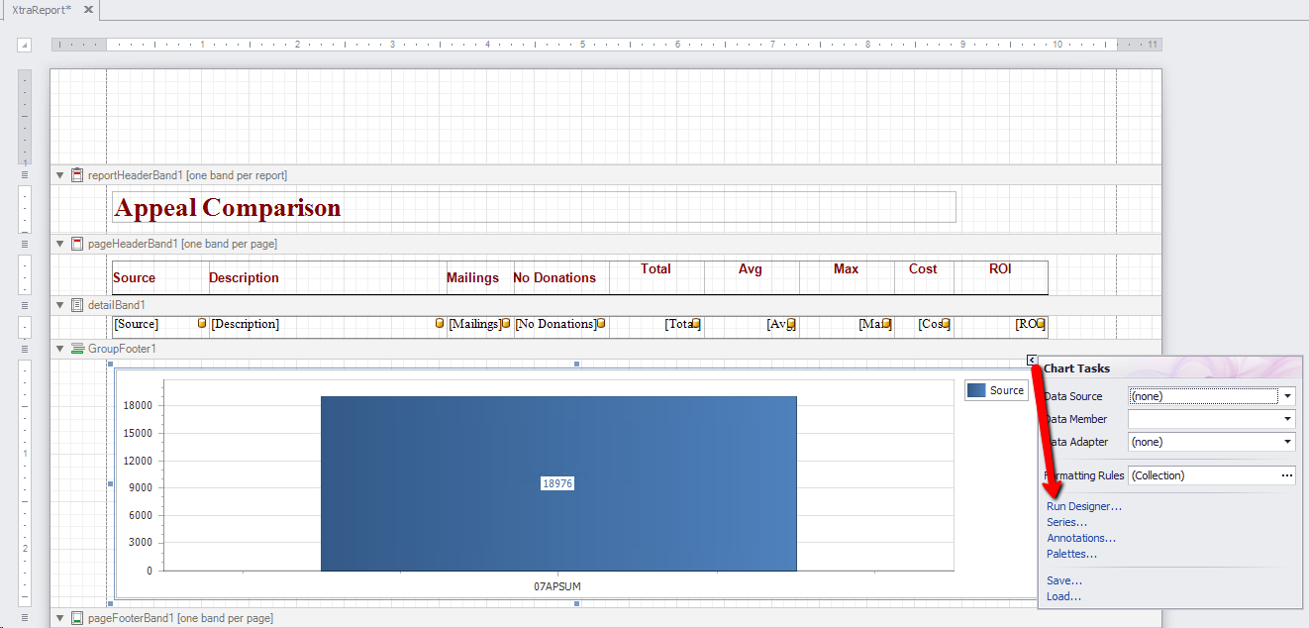The image size is (1309, 628).
Task: Click the data-binding icon in the Total detail cell
Action: coord(696,324)
